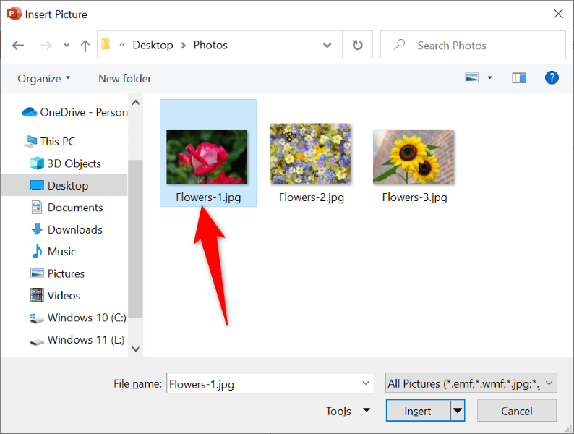The height and width of the screenshot is (434, 574).
Task: Click the File name text field
Action: (264, 384)
